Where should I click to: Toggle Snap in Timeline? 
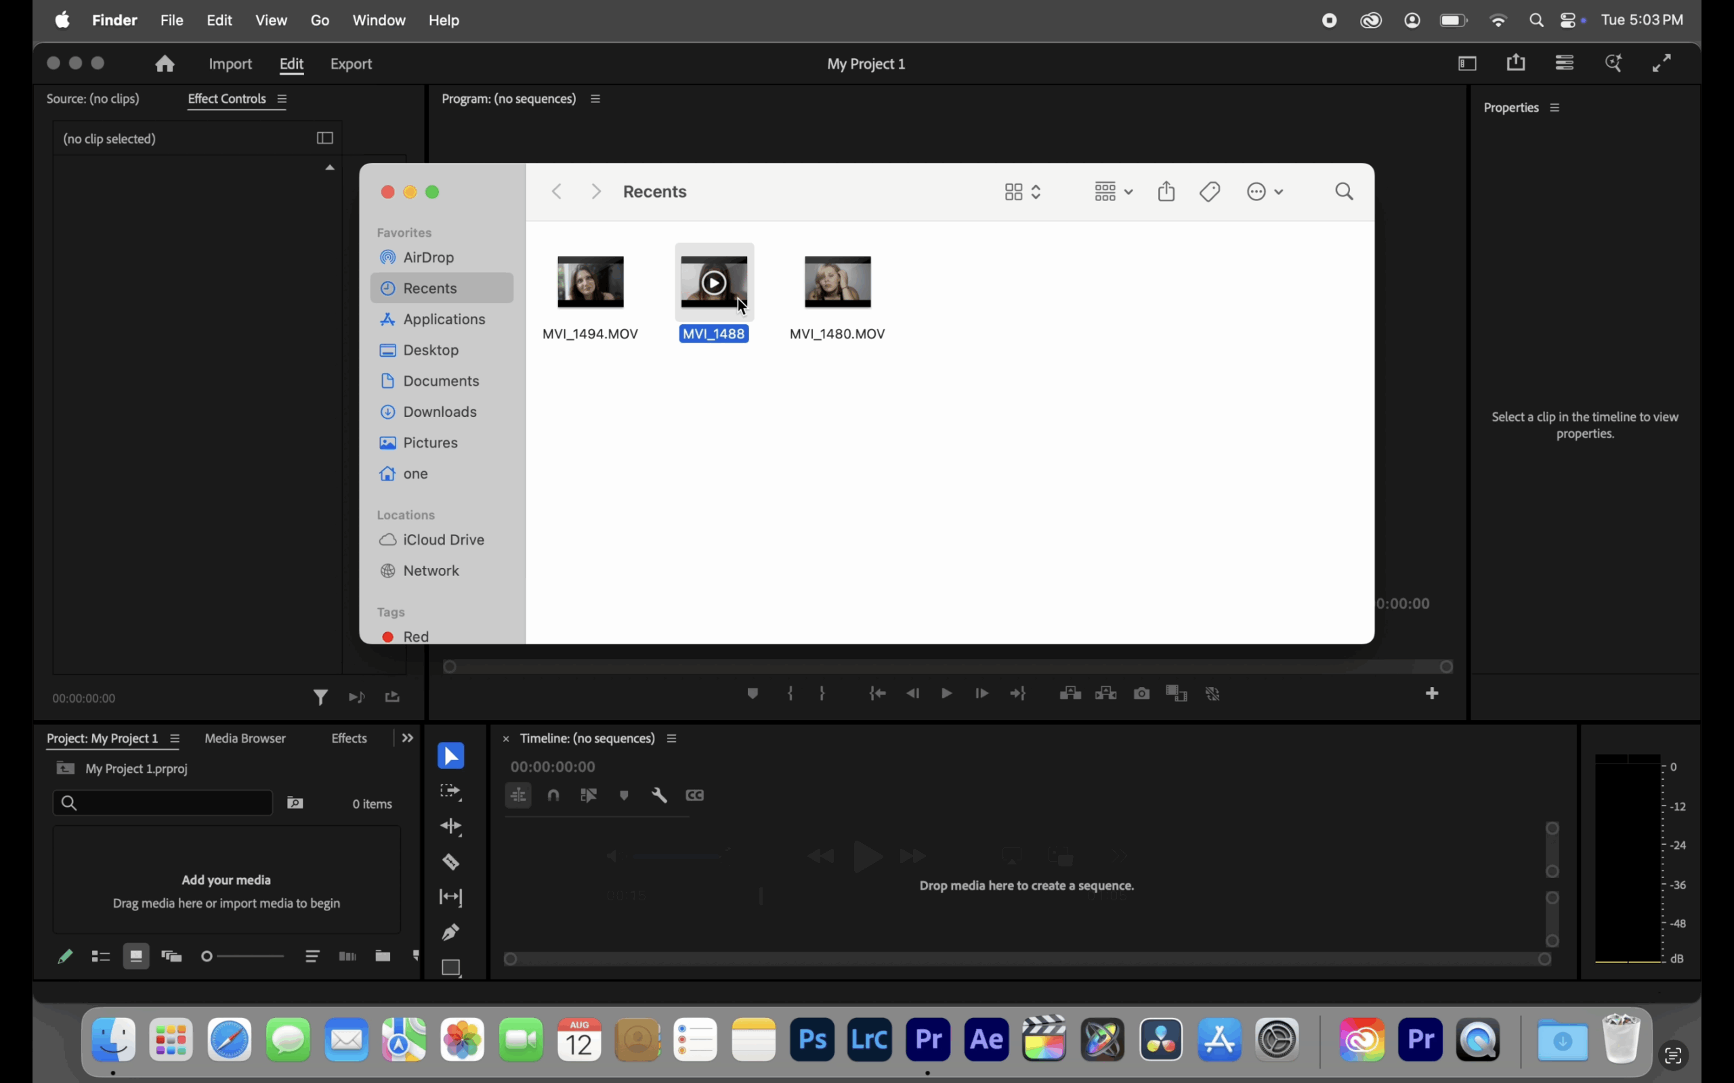(x=554, y=795)
